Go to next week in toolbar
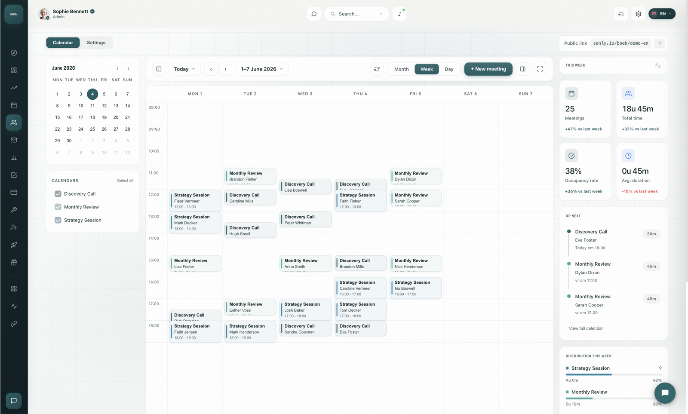Viewport: 688px width, 414px height. 225,69
